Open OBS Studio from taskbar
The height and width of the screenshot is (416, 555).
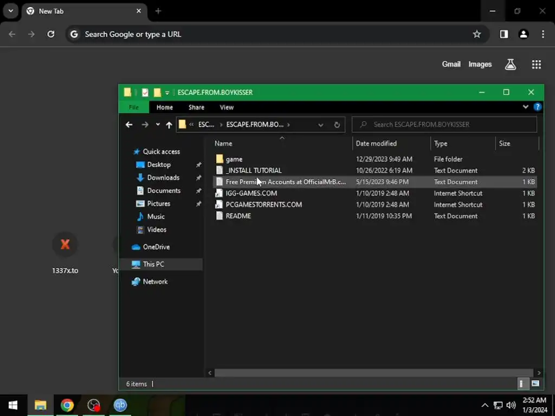coord(94,405)
